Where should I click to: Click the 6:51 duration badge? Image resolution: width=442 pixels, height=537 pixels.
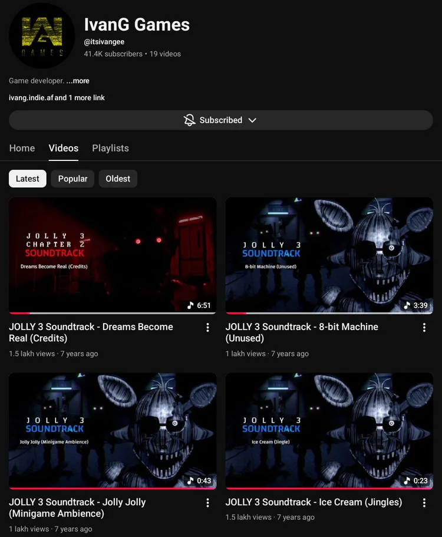pos(199,305)
